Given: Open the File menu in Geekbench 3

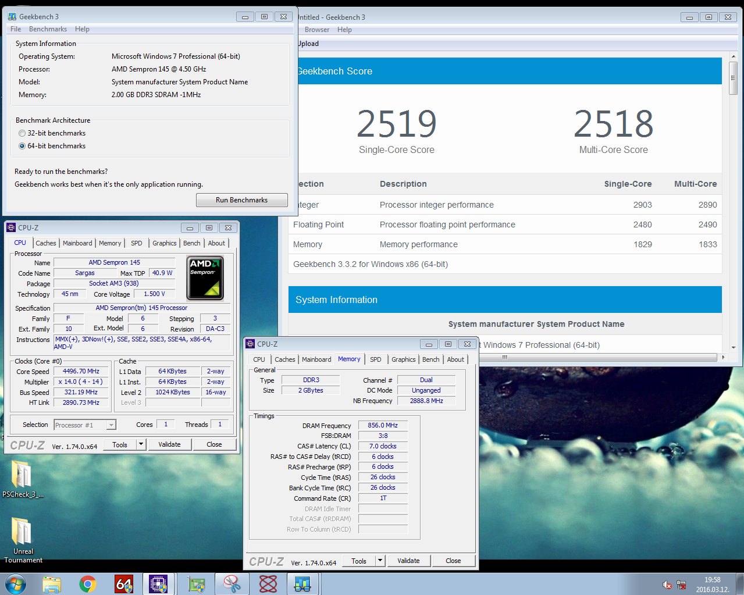Looking at the screenshot, I should coord(16,29).
